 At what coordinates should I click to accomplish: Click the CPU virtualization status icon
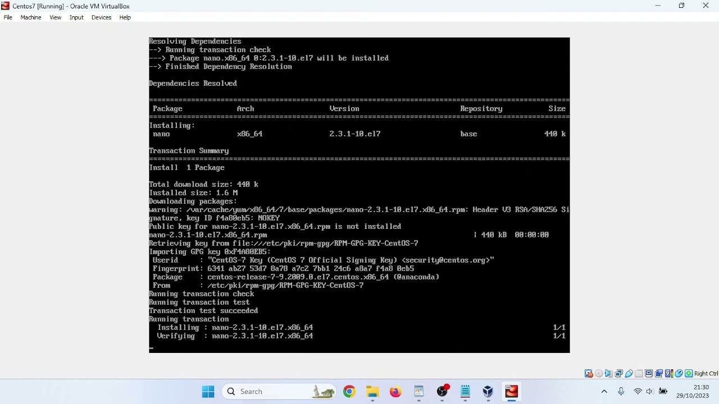pos(669,373)
